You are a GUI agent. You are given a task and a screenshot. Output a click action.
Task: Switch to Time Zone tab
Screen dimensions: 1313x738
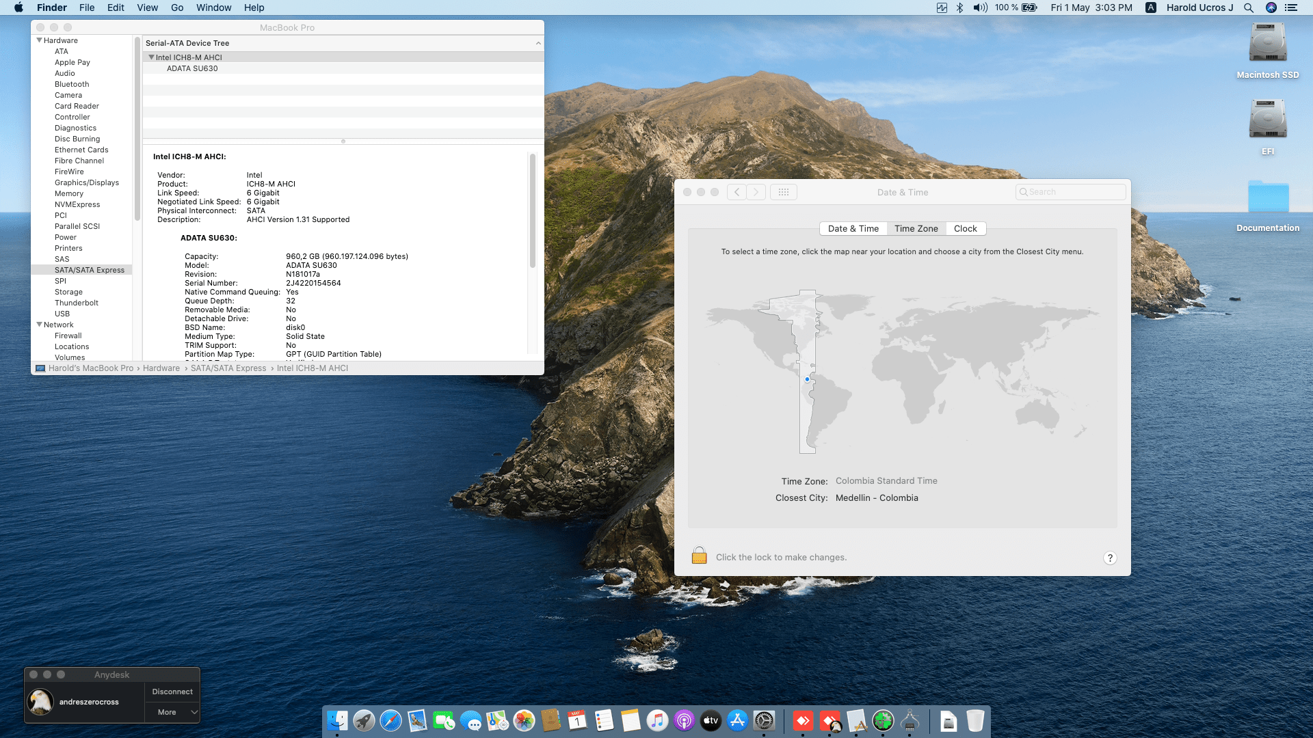tap(916, 229)
